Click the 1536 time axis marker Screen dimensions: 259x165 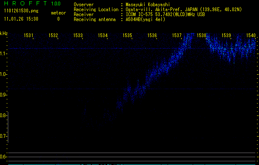[x=152, y=35]
